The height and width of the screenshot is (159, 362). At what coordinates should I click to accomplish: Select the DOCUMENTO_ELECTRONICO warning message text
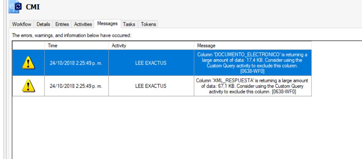[252, 63]
